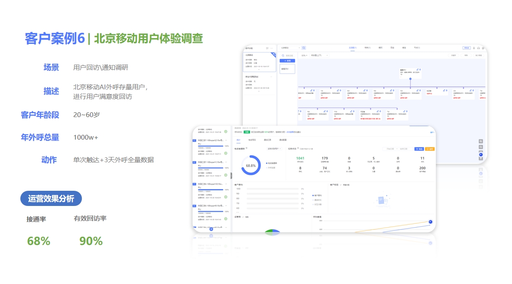Click the blue circular button below zoom icons

(x=481, y=155)
